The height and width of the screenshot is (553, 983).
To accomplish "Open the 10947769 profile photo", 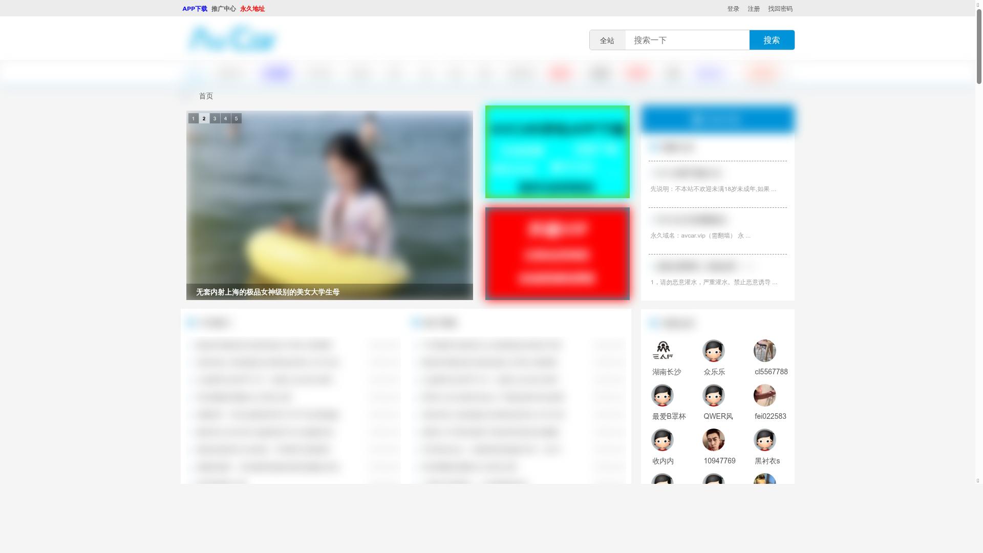I will tap(714, 440).
